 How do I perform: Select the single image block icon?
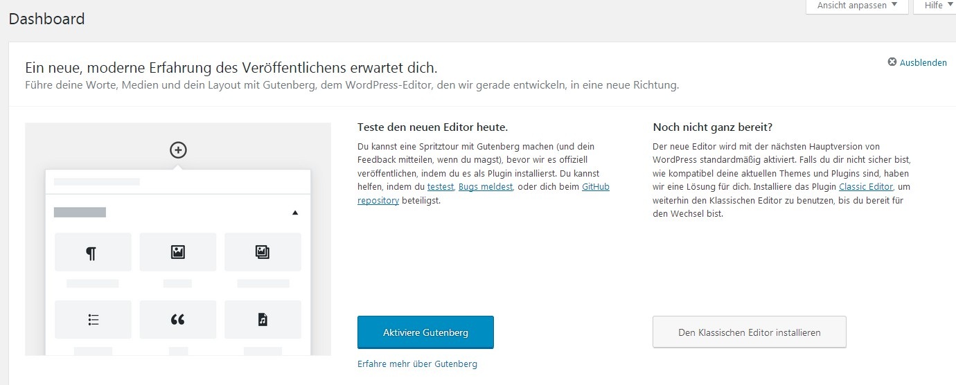point(178,252)
